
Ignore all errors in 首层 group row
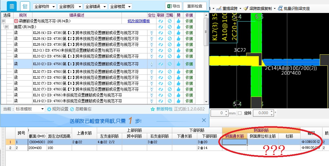pos(169,27)
